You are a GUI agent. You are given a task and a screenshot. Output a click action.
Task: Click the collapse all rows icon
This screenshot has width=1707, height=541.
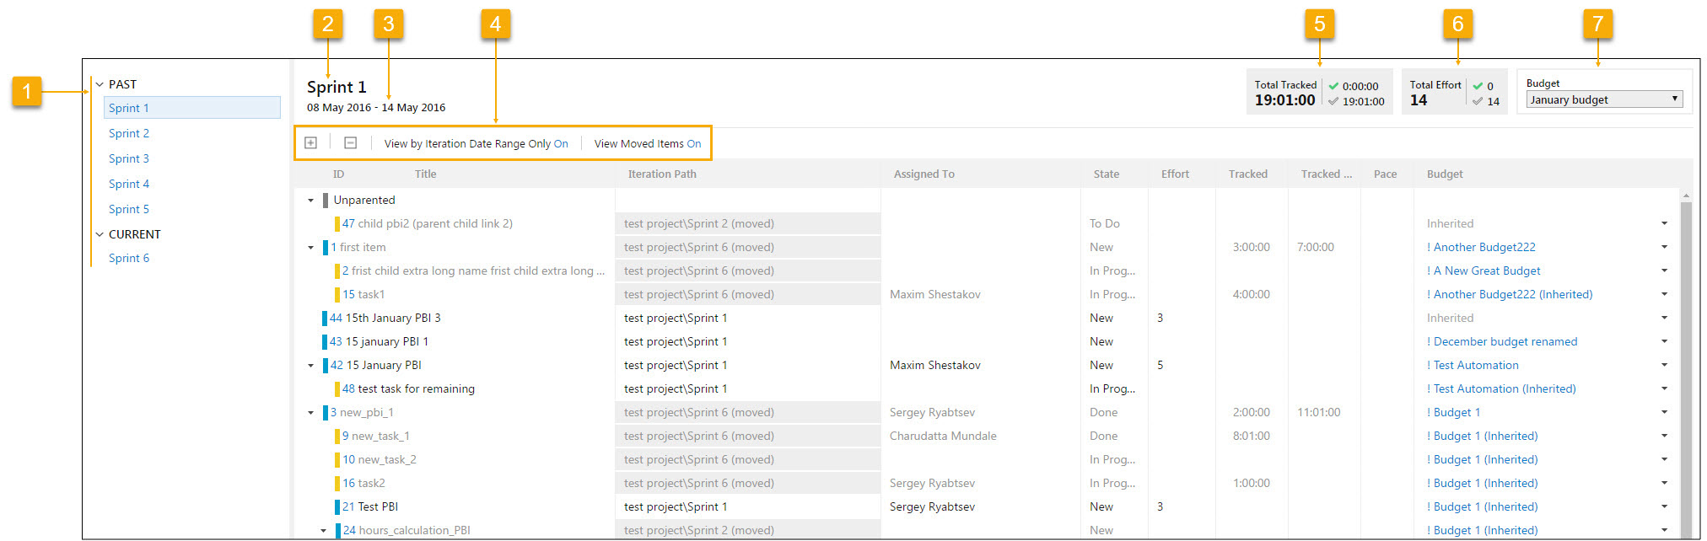point(351,143)
